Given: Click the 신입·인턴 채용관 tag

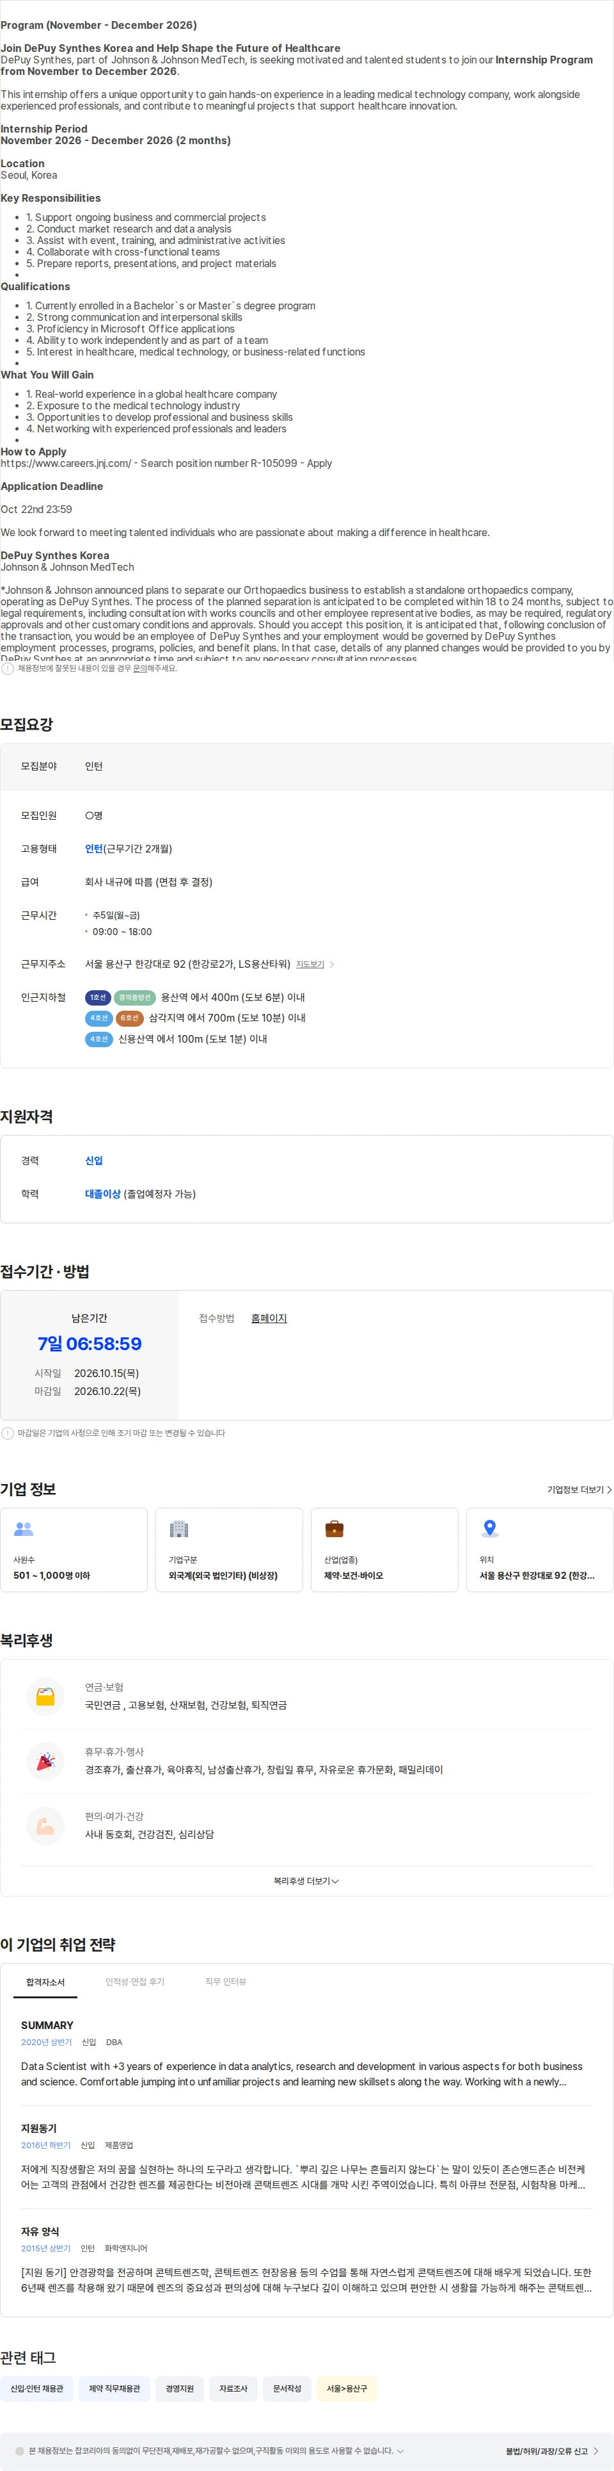Looking at the screenshot, I should click(x=37, y=2388).
